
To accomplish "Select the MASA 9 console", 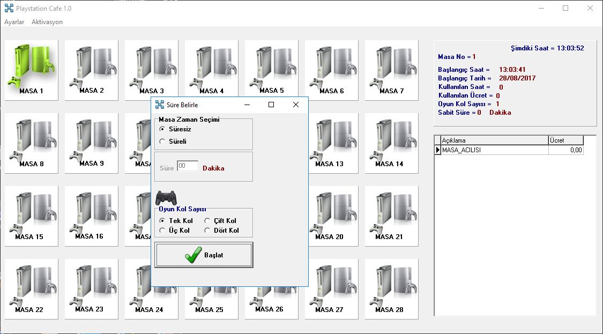I will point(92,143).
